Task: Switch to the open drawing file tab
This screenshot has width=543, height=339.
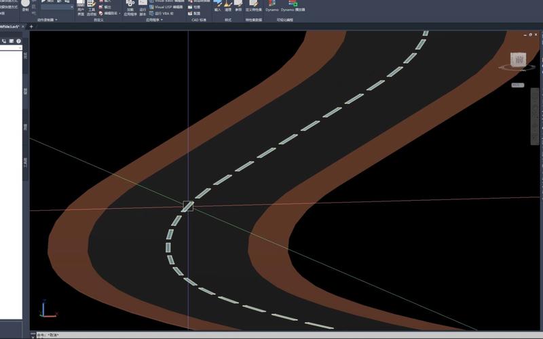Action: tap(10, 26)
